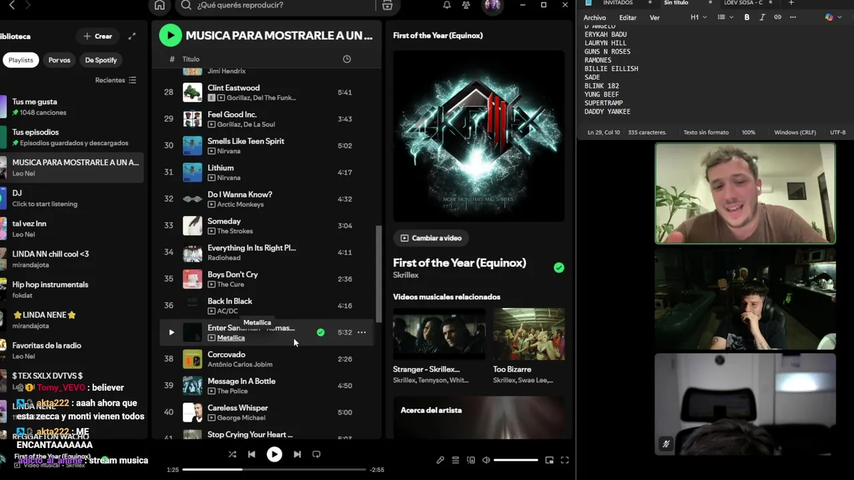Screen dimensions: 854x480
Task: Toggle saved checkmark for First of the Year
Action: (559, 267)
